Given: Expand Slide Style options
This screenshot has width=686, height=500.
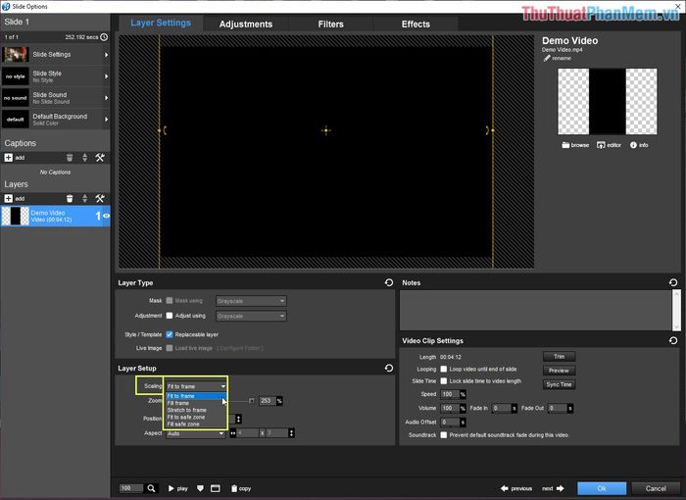Looking at the screenshot, I should tap(106, 76).
